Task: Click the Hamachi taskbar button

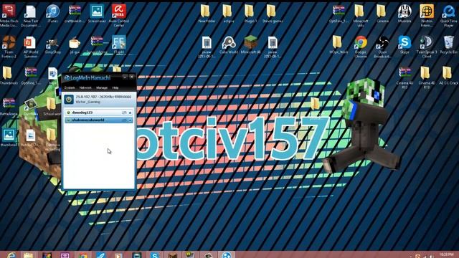Action: click(x=227, y=255)
